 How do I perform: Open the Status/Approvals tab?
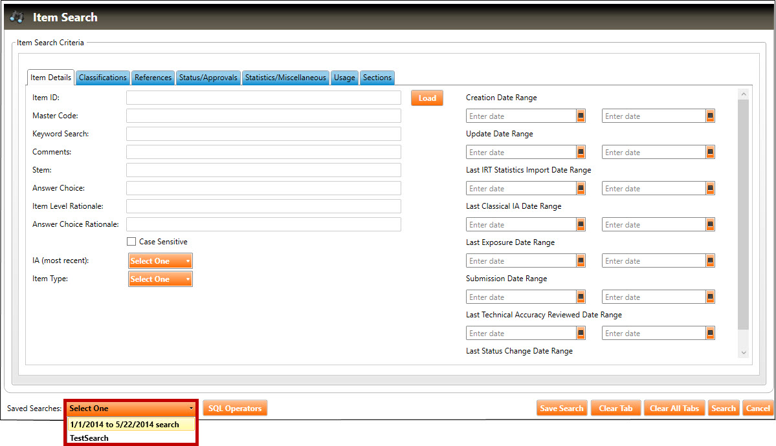[208, 78]
